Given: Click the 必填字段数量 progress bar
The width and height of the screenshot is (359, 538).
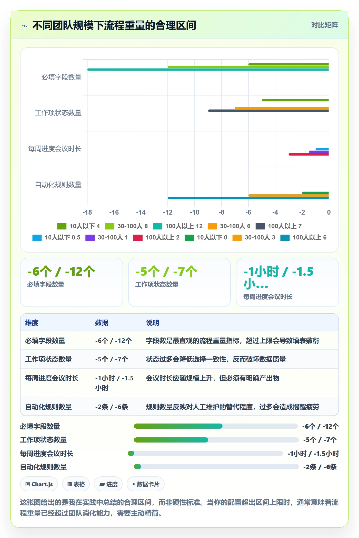Looking at the screenshot, I should coord(216,426).
